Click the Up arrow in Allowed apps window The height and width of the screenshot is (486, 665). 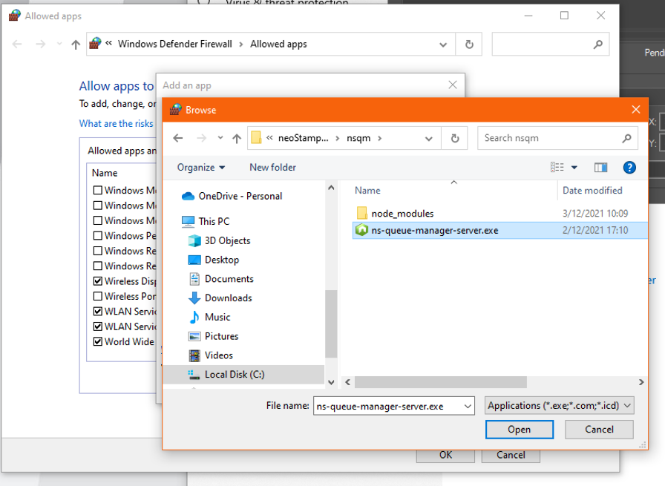point(76,45)
